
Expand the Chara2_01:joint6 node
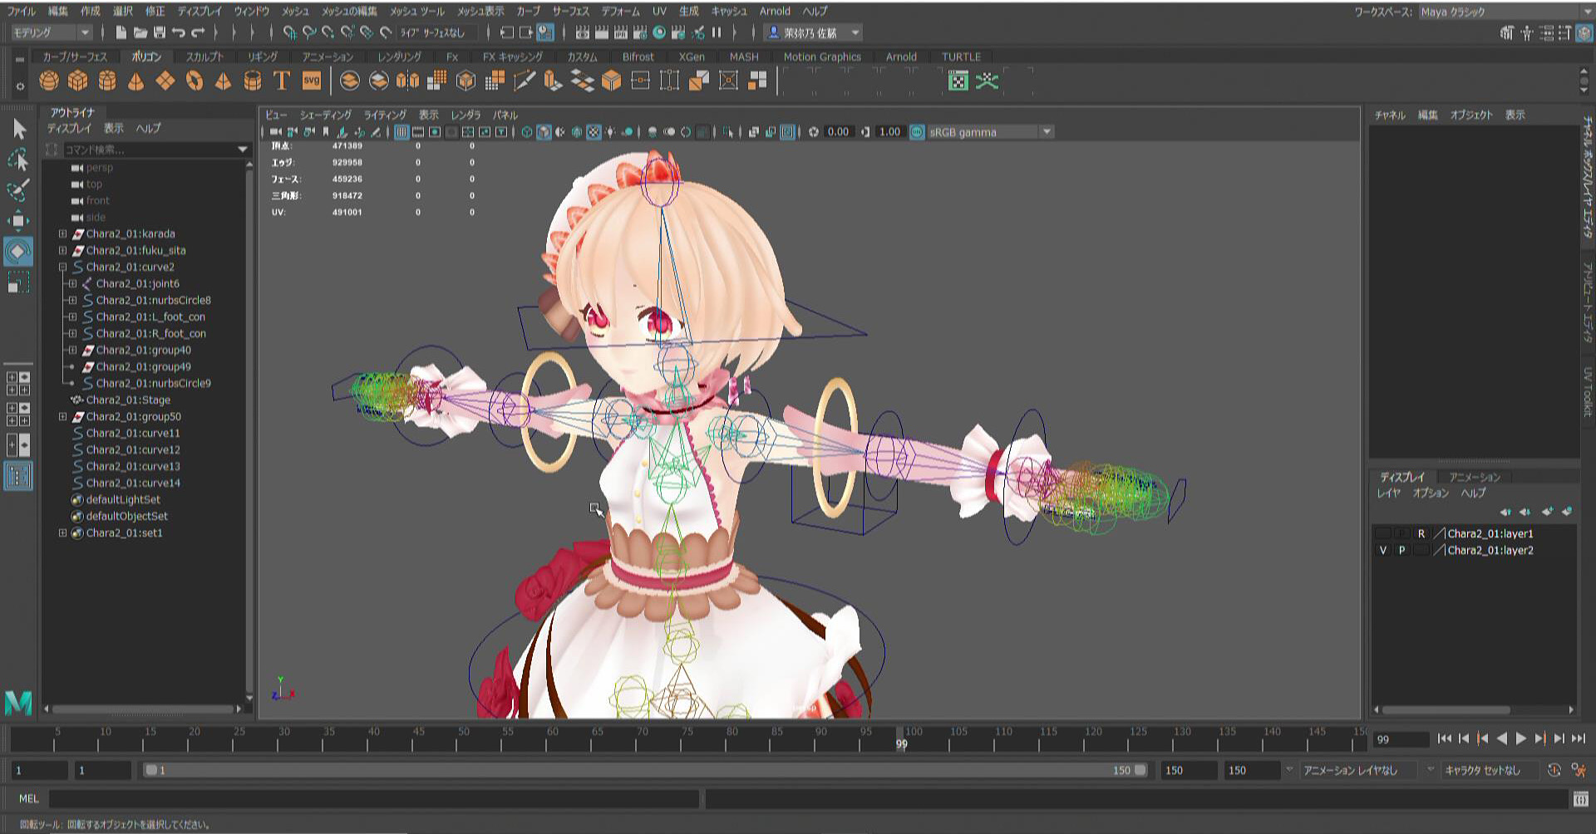tap(72, 283)
